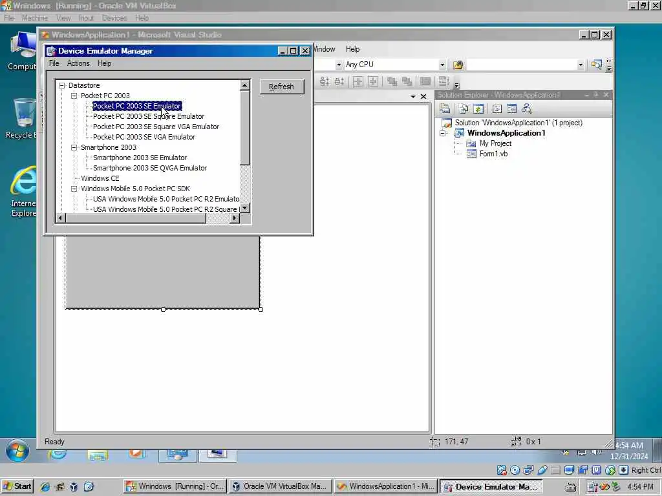Viewport: 662px width, 496px height.
Task: Select Form1.vb in Solution Explorer
Action: tap(493, 154)
